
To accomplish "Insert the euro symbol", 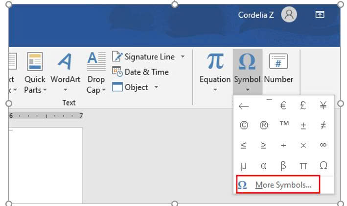I will [283, 105].
